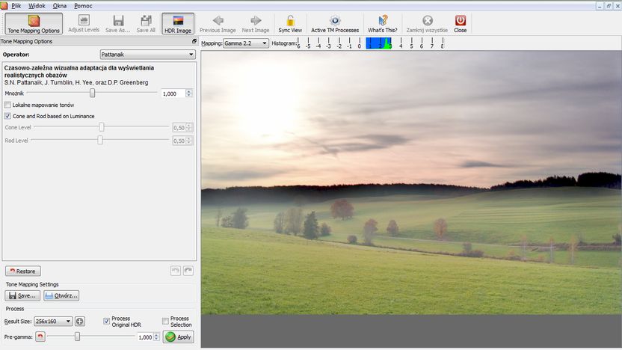Click the Mnożnik slider handle
Viewport: 622px width, 350px height.
[93, 93]
